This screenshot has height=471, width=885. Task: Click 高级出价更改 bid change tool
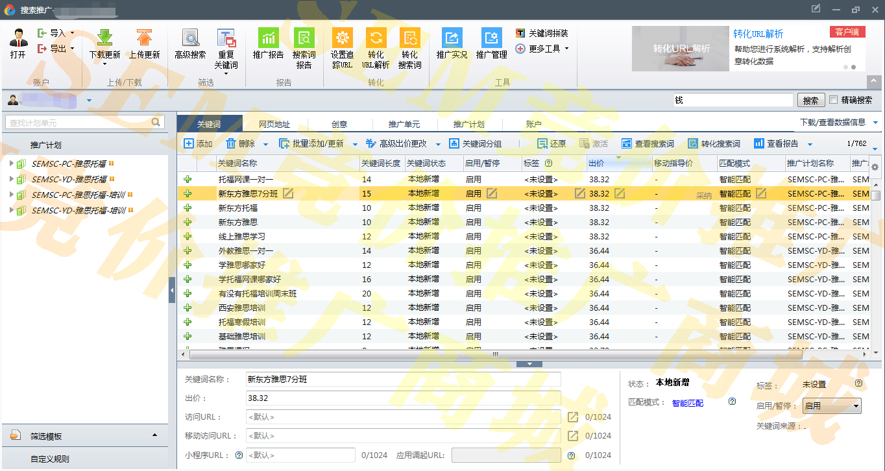click(x=396, y=144)
